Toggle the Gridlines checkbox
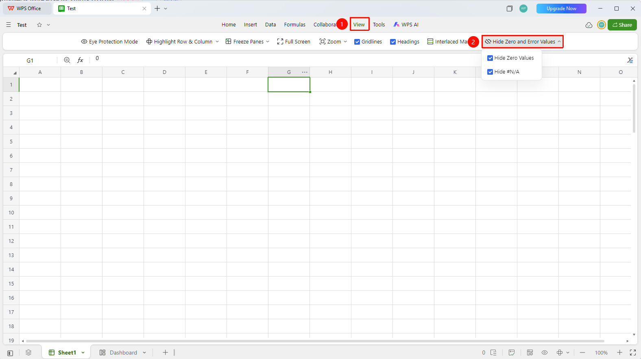This screenshot has width=641, height=359. [x=357, y=42]
